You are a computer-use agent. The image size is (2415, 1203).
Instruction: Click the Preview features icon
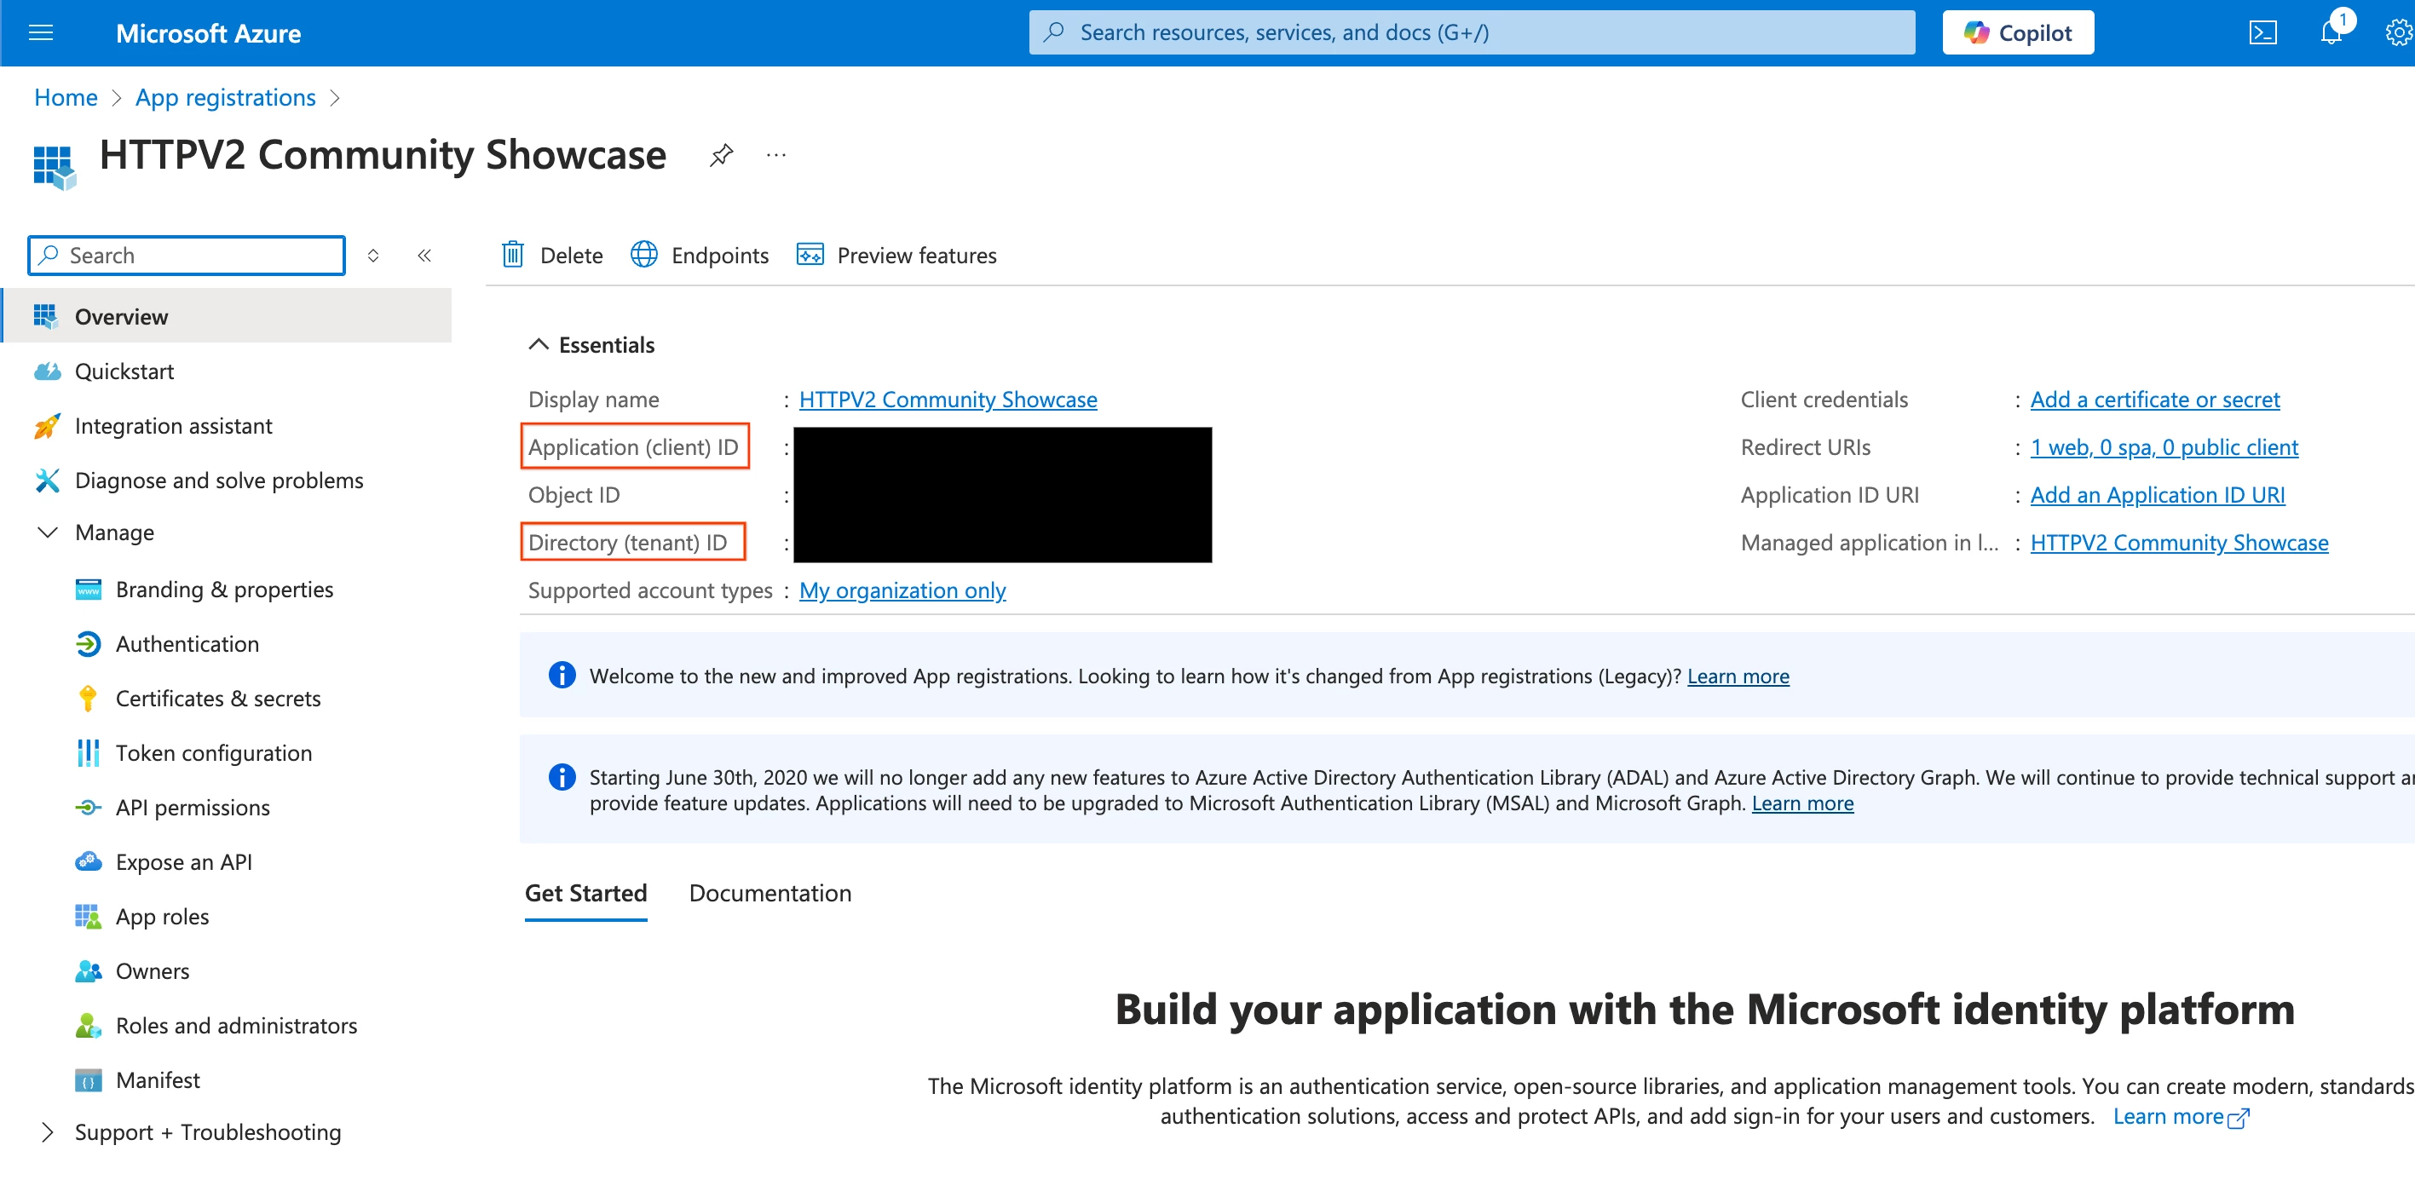click(810, 254)
